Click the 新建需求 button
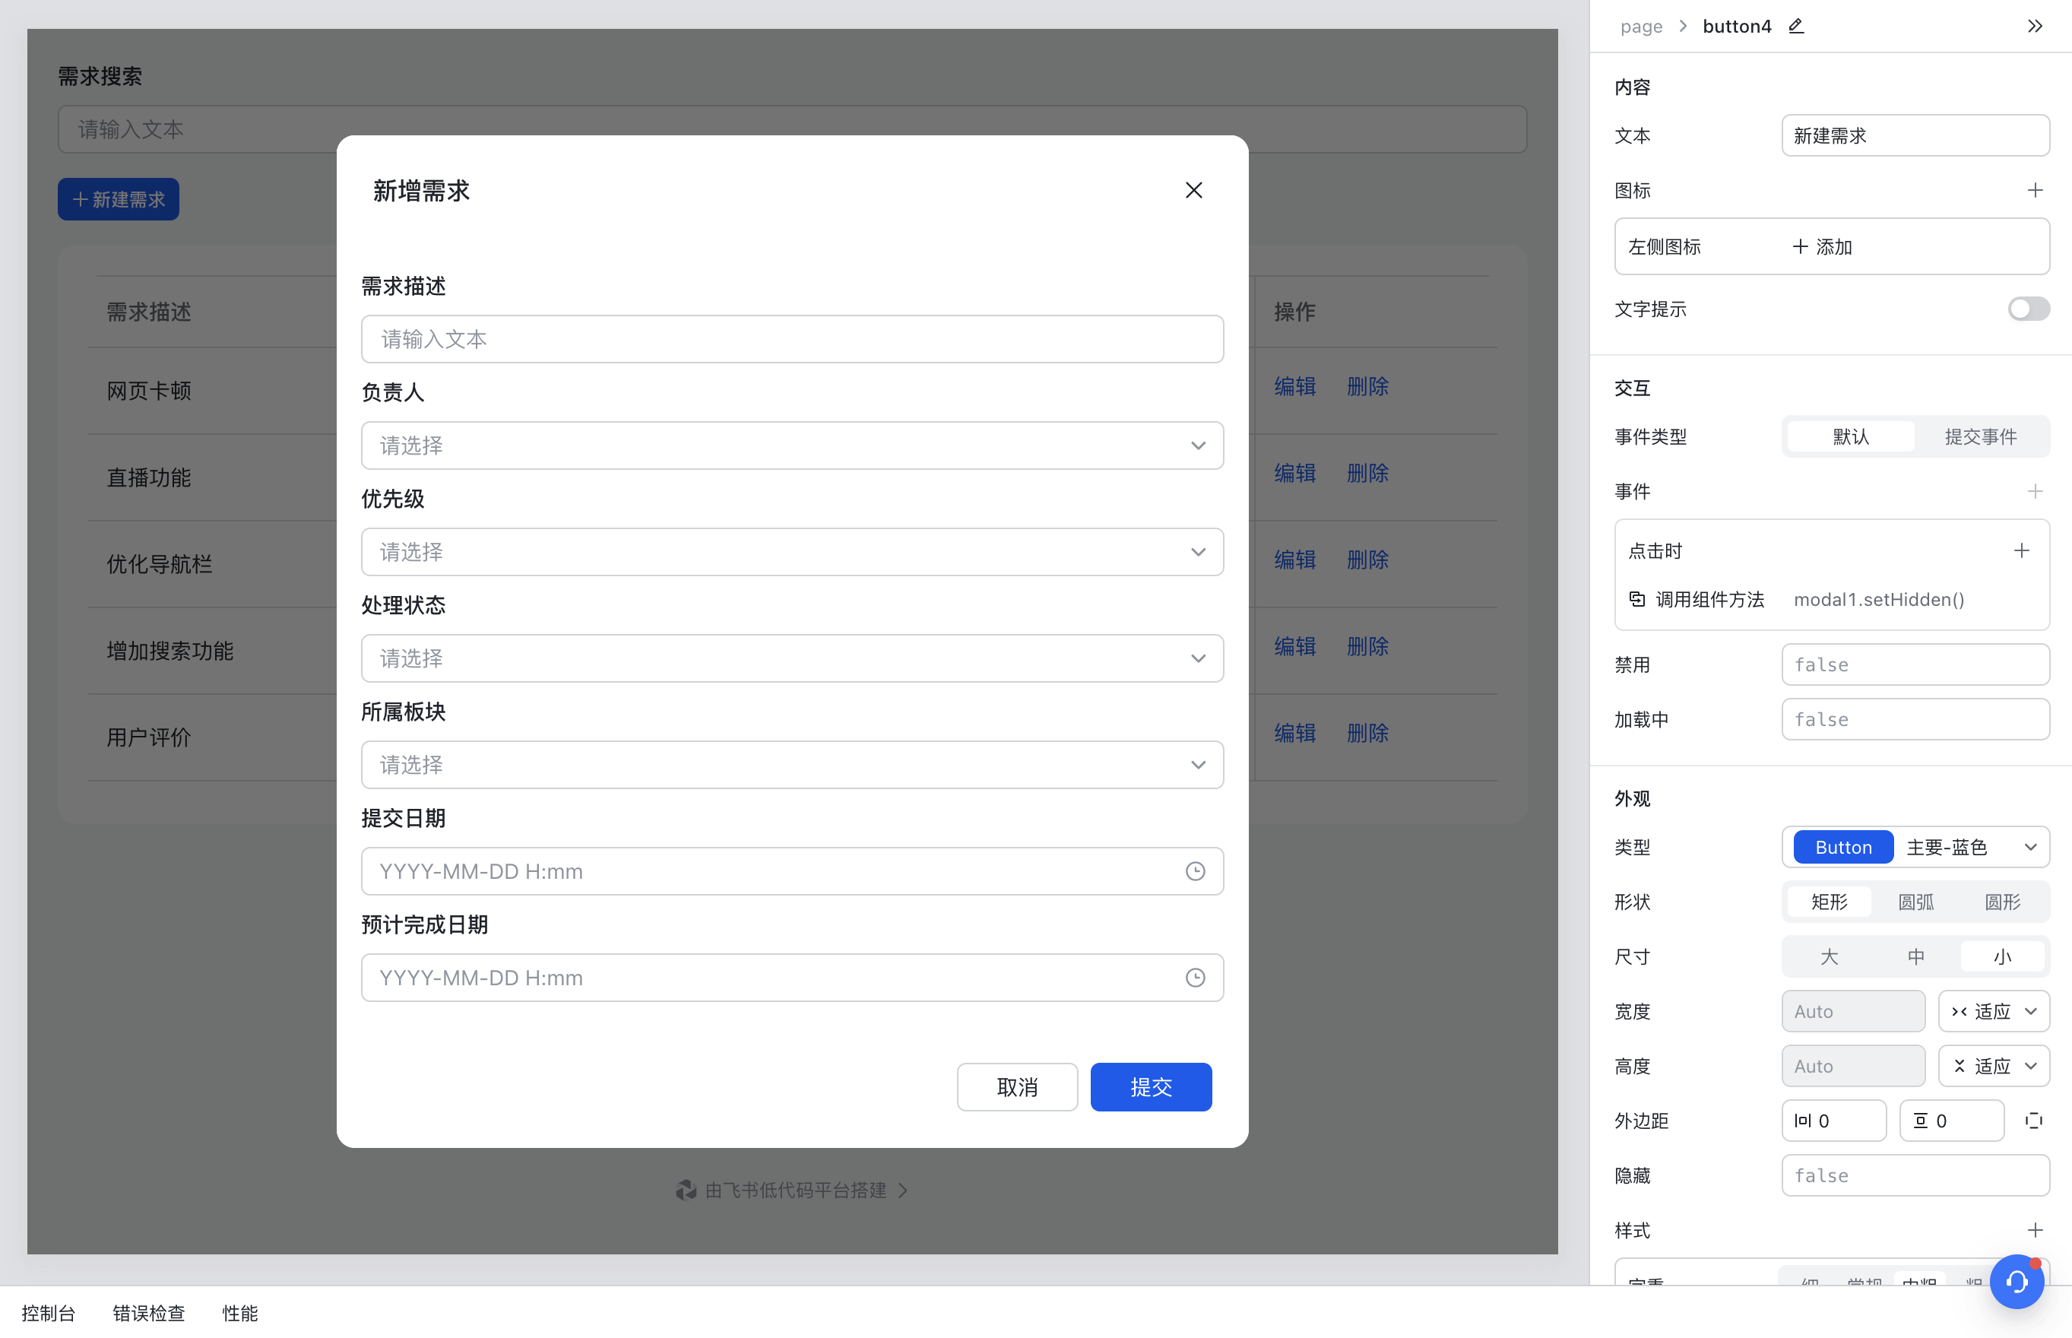The image size is (2072, 1338). (x=118, y=199)
